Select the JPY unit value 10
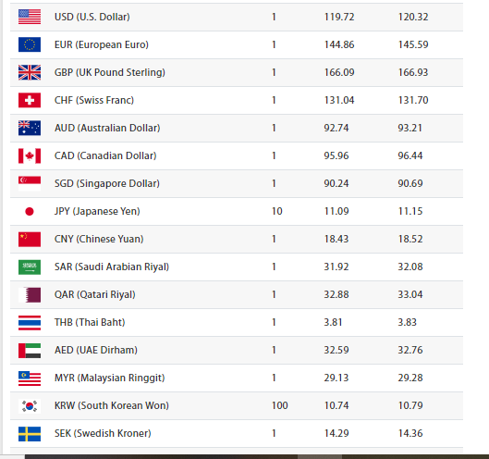This screenshot has width=489, height=459. click(277, 211)
